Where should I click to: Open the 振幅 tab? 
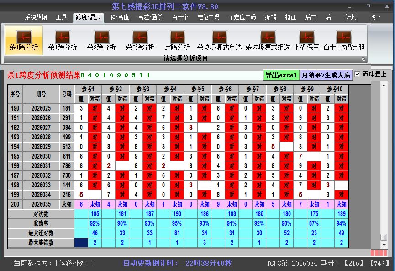point(271,17)
